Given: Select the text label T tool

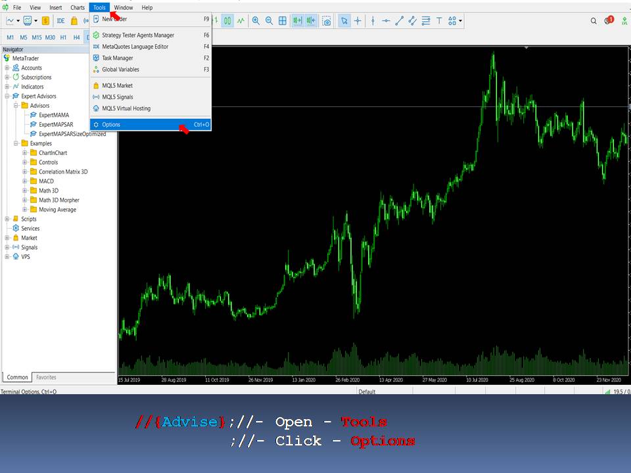Looking at the screenshot, I should (439, 21).
